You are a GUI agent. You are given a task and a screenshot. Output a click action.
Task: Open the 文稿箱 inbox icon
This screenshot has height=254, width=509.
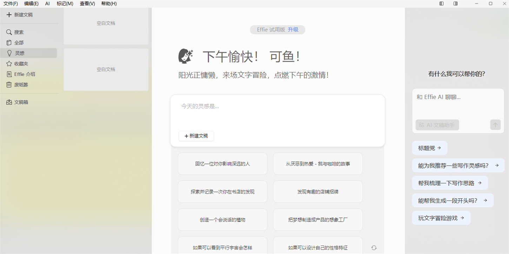point(9,102)
